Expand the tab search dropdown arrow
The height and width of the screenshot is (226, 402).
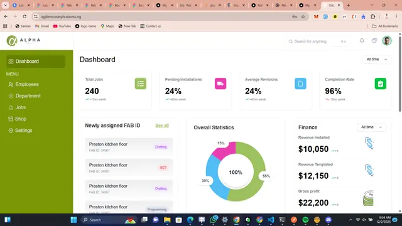(x=5, y=5)
